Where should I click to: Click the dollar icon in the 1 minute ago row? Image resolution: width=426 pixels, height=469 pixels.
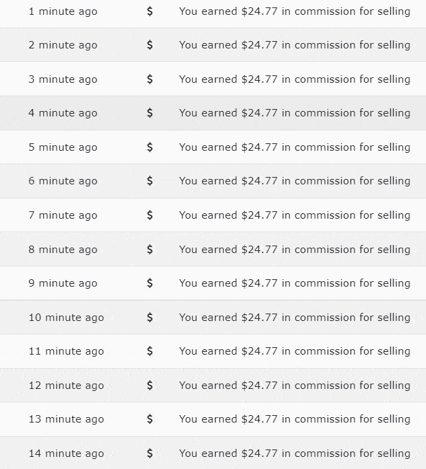tap(150, 11)
